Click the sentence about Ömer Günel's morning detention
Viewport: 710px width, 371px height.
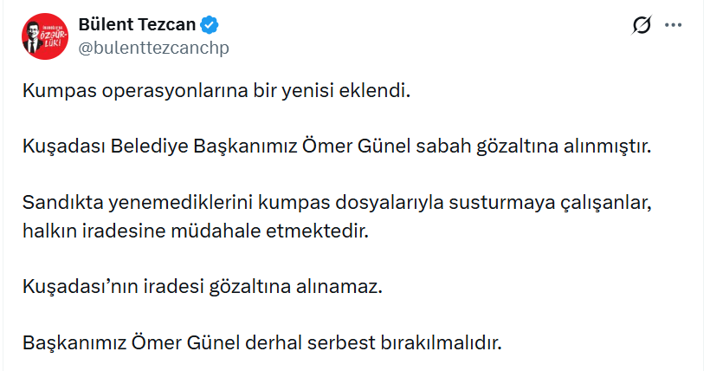[x=336, y=146]
